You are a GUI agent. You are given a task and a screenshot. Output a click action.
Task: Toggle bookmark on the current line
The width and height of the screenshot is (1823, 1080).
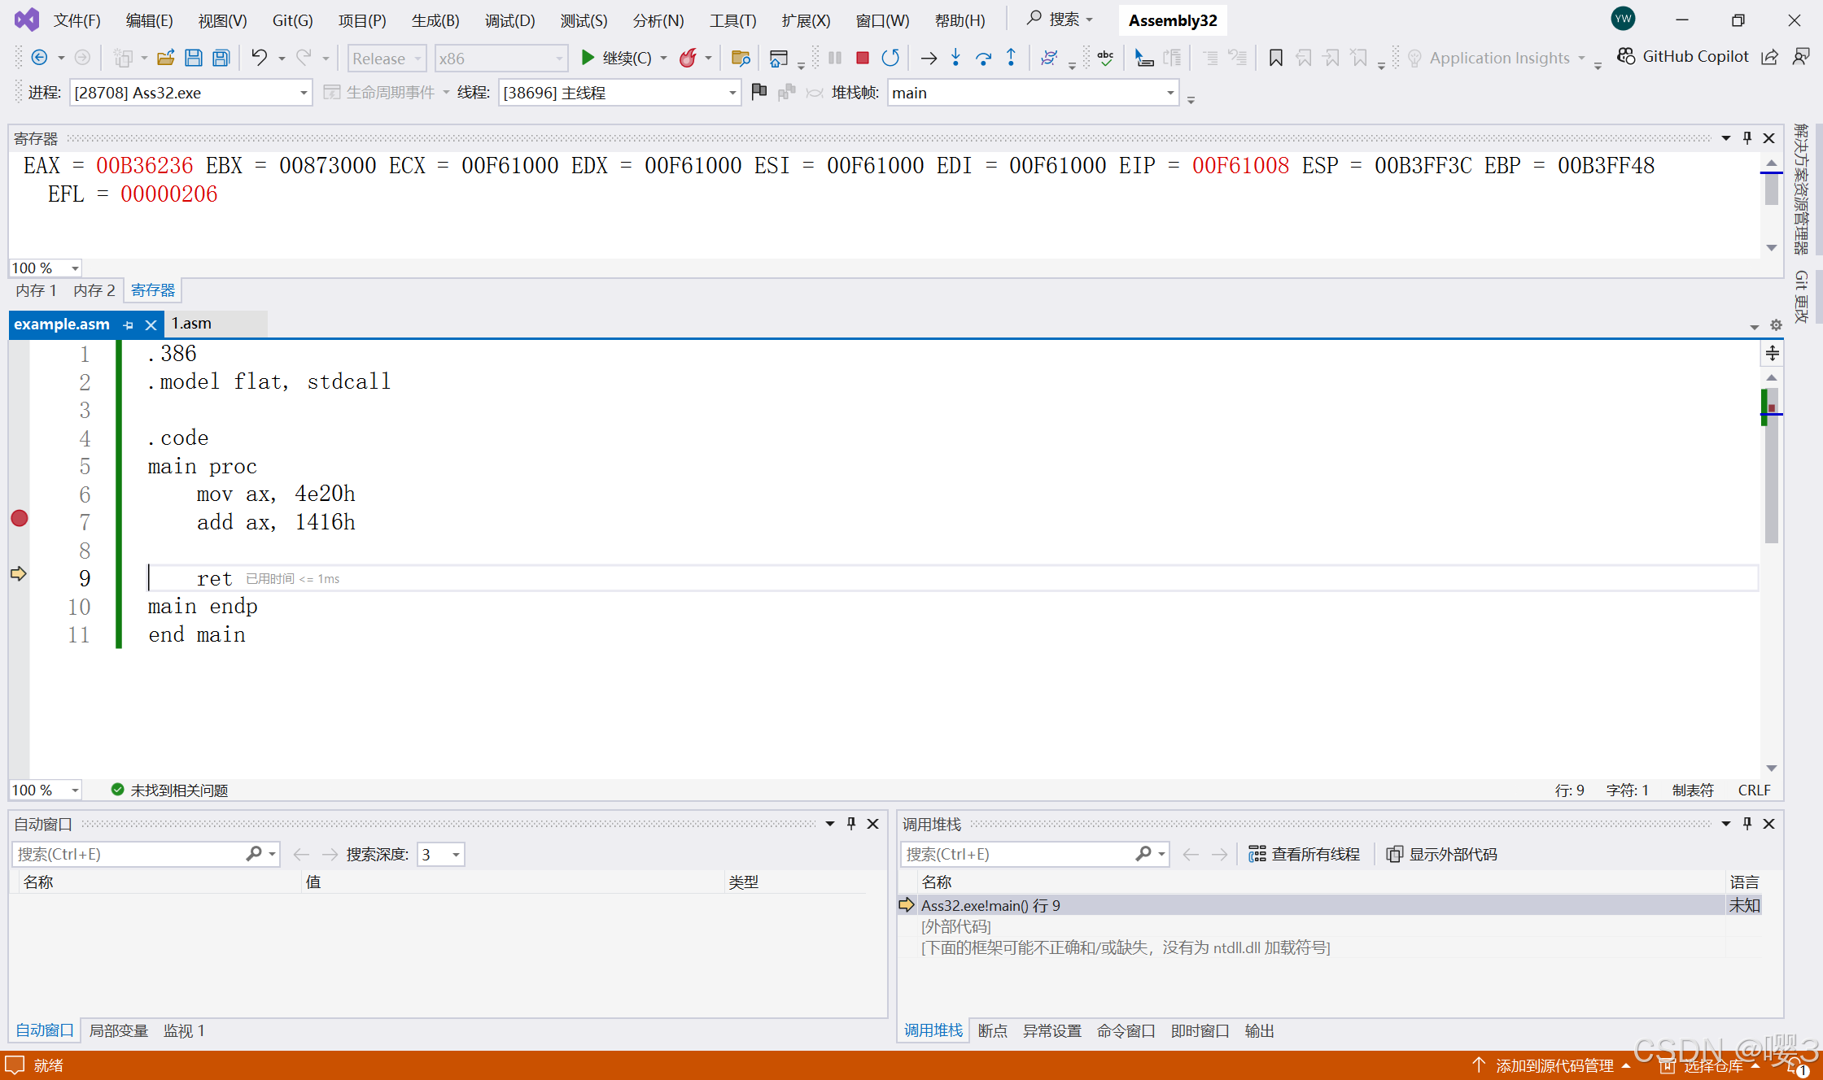coord(1275,58)
